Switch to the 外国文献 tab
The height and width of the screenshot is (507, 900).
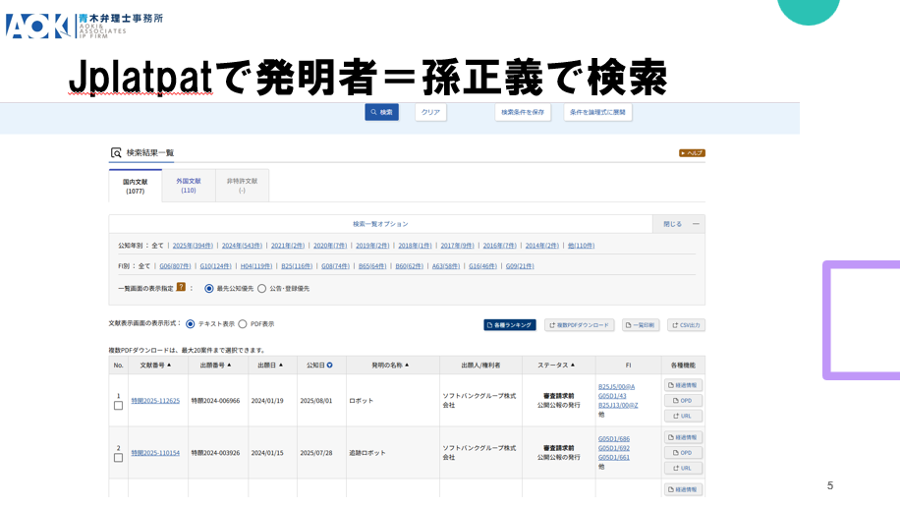188,186
